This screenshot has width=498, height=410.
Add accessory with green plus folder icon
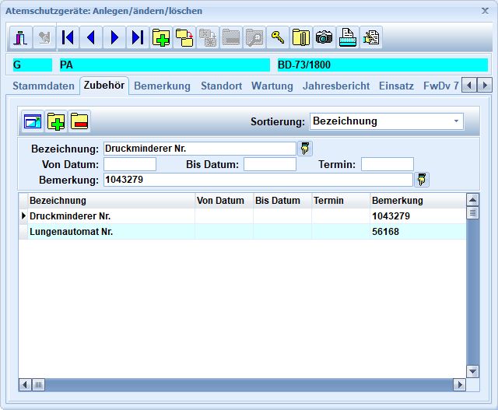56,121
